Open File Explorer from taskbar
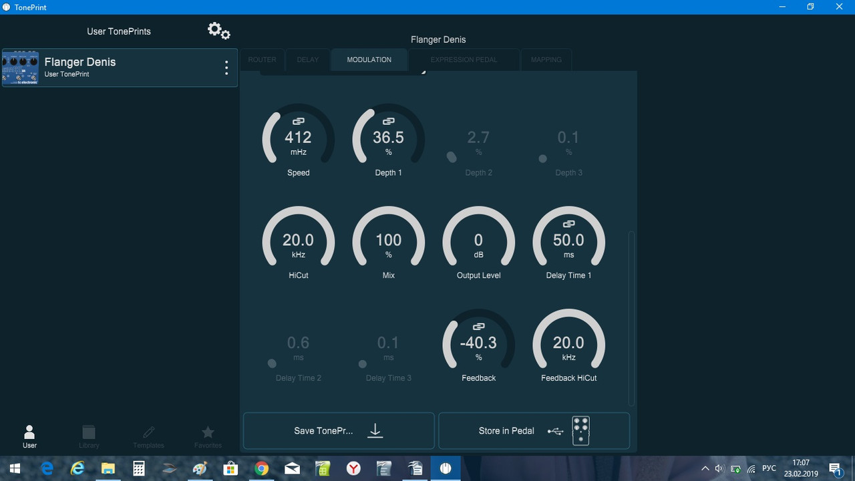855x481 pixels. (108, 468)
